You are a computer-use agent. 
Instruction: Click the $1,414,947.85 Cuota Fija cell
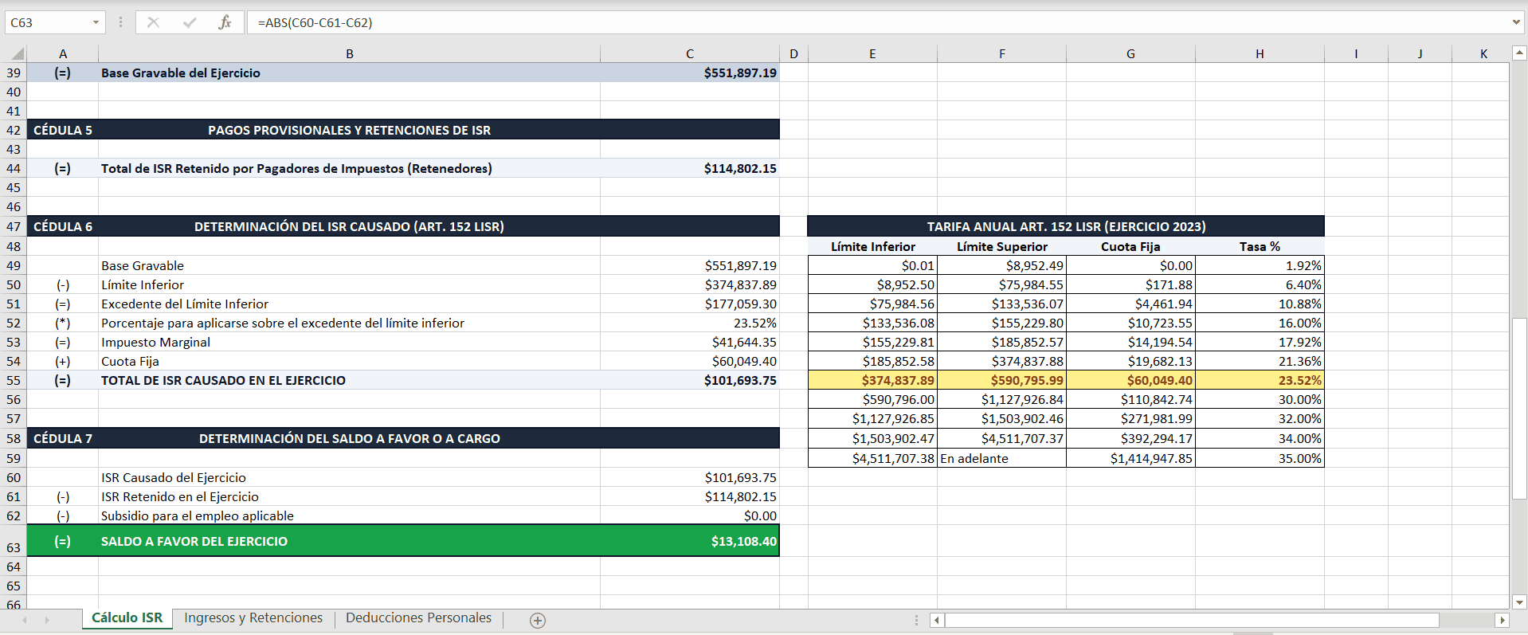(1130, 458)
